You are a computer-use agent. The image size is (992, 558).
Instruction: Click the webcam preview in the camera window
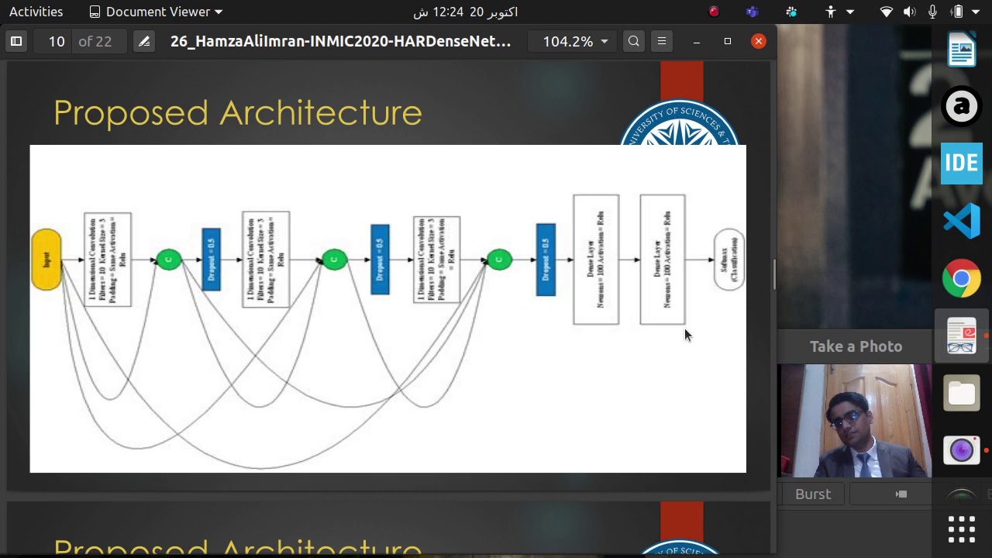click(x=856, y=421)
